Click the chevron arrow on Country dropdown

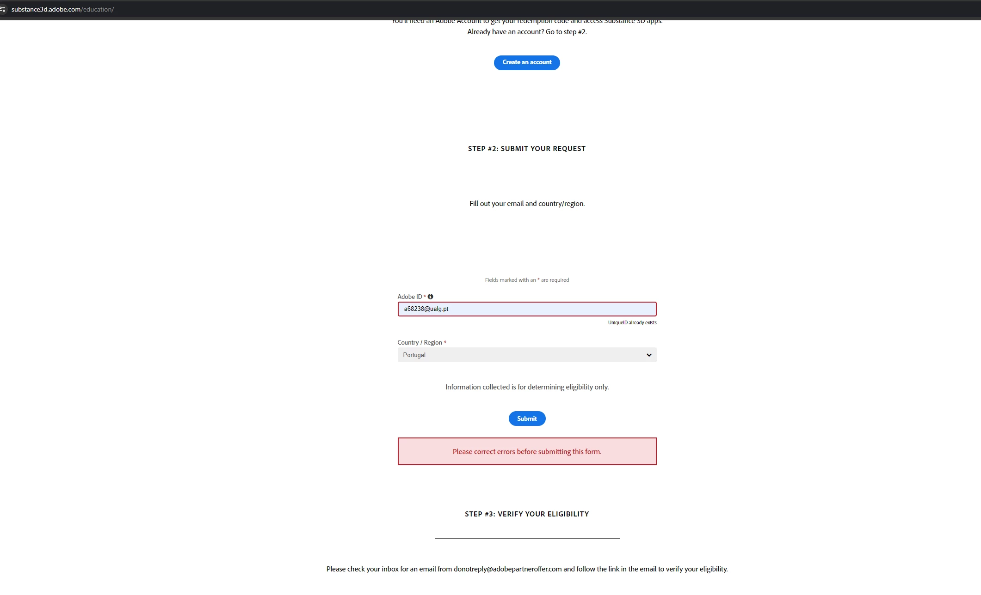pyautogui.click(x=649, y=355)
